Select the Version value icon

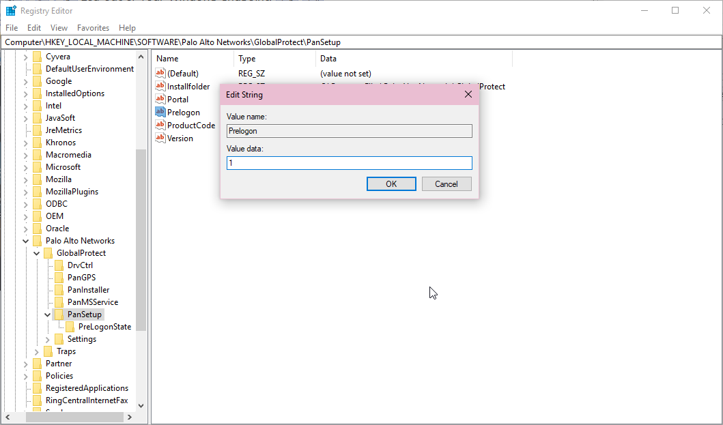click(160, 137)
